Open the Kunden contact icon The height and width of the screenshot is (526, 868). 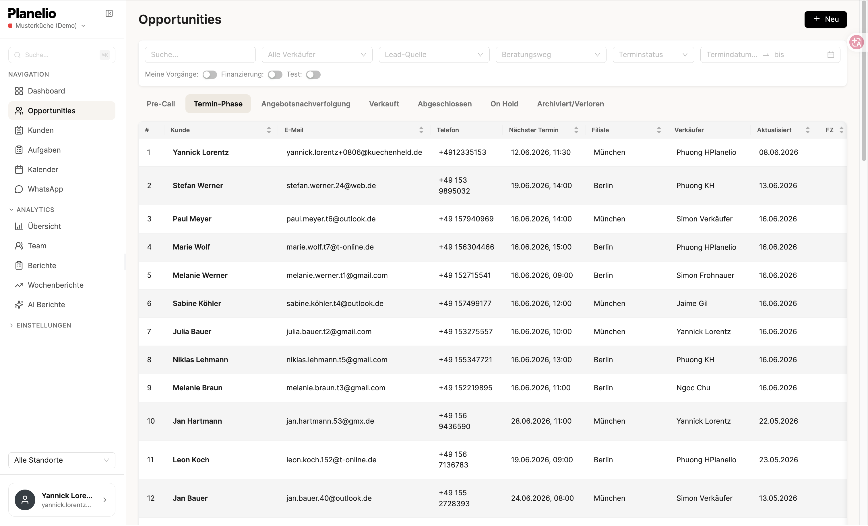[x=19, y=130]
